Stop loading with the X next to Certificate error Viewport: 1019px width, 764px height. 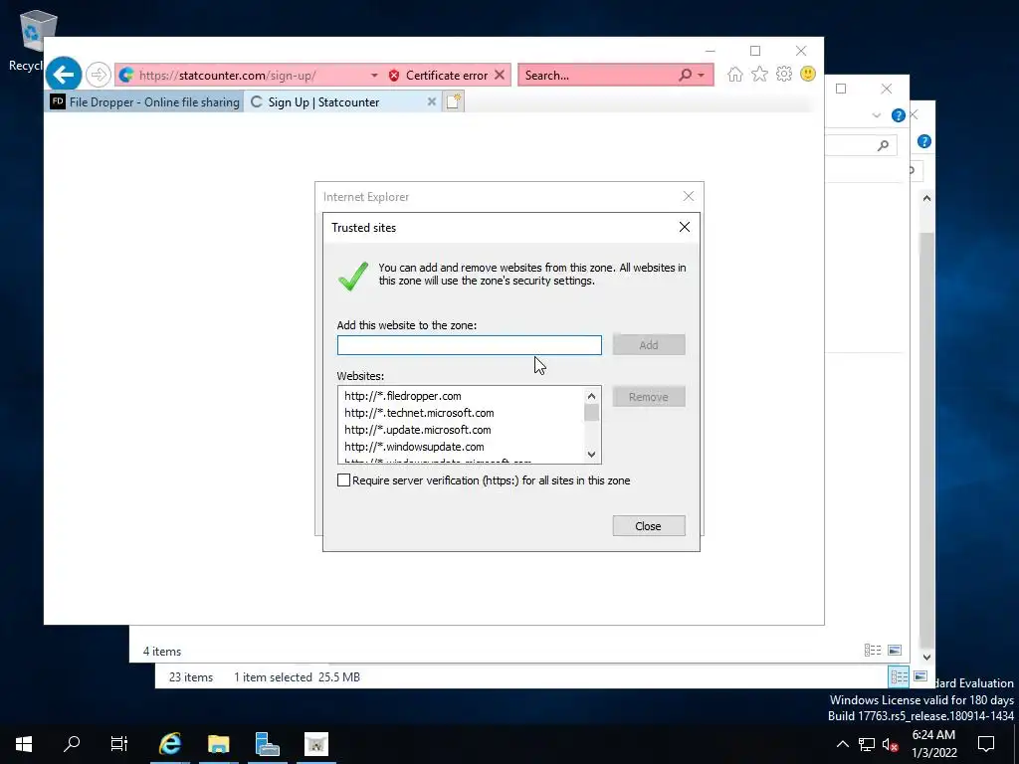[x=500, y=75]
